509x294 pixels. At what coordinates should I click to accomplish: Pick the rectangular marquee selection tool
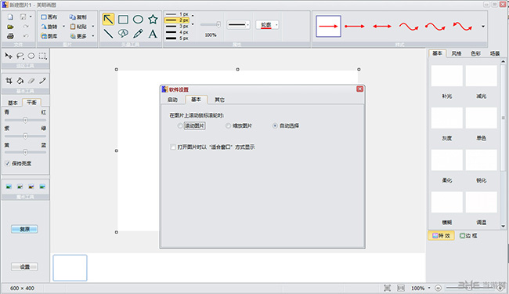tap(42, 56)
